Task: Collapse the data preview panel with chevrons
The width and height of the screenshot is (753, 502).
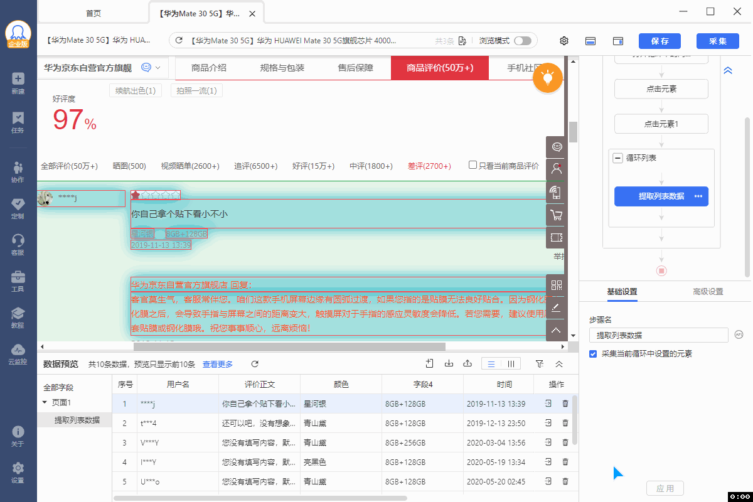Action: [559, 364]
